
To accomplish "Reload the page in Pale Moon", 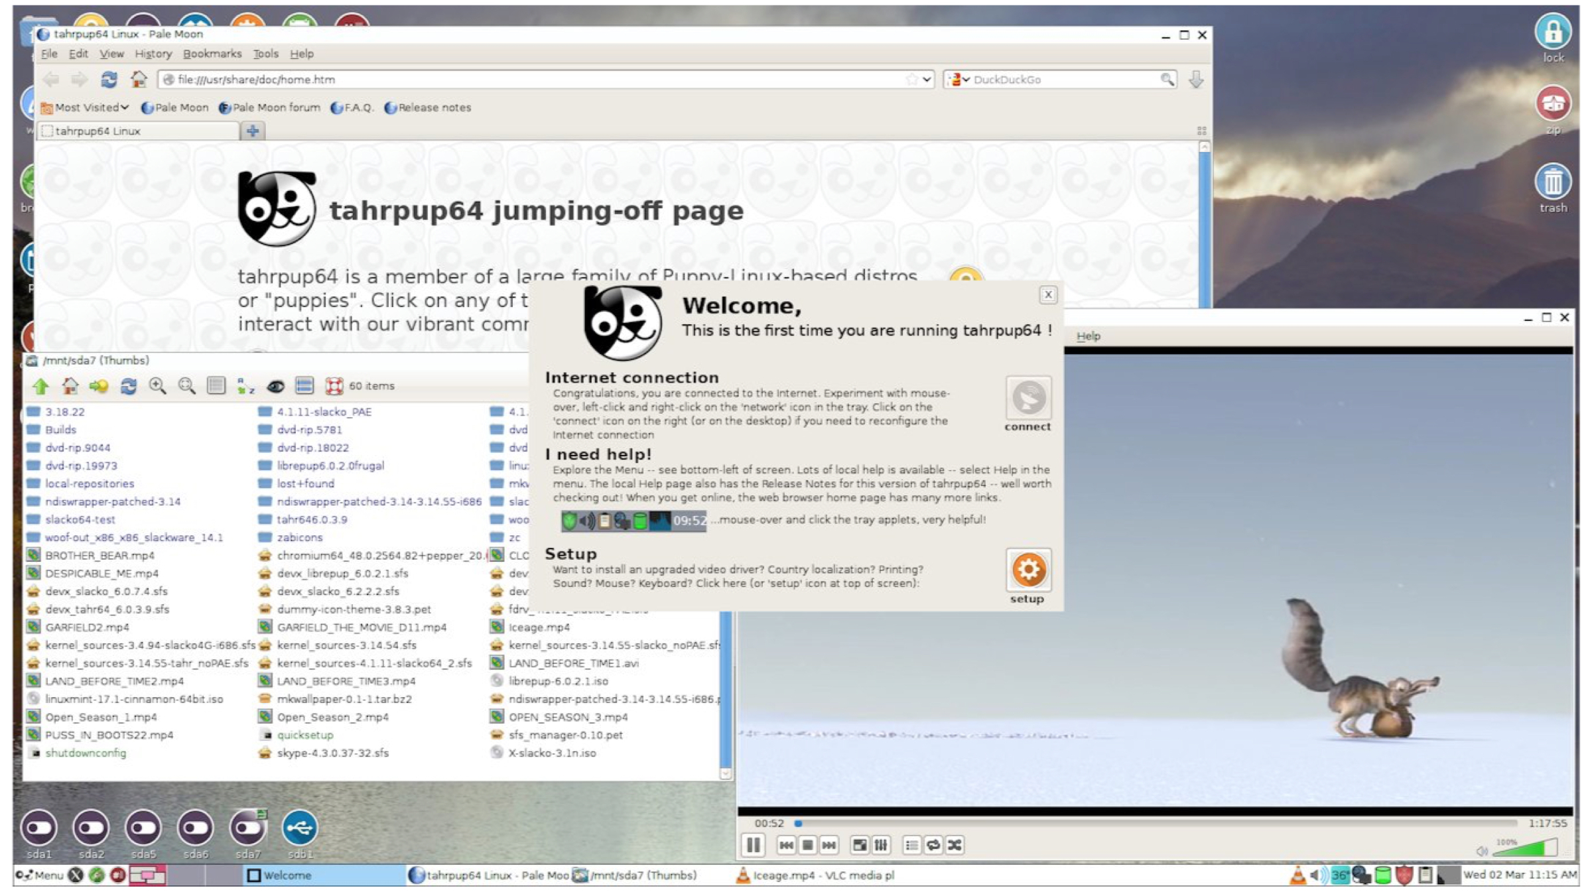I will (109, 80).
